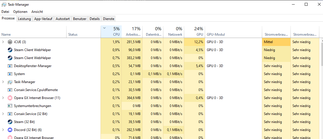This screenshot has width=323, height=139.
Task: Click the Corsair.Service.CpuIdRemote icon
Action: (x=10, y=90)
